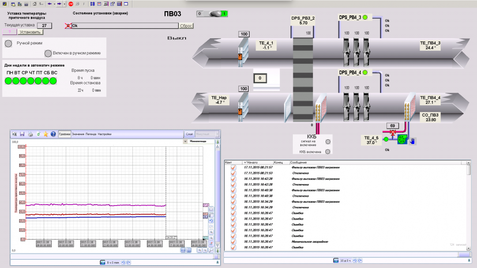Click the DPS_PB4_3 green status lamp
The image size is (477, 268).
pos(365,17)
